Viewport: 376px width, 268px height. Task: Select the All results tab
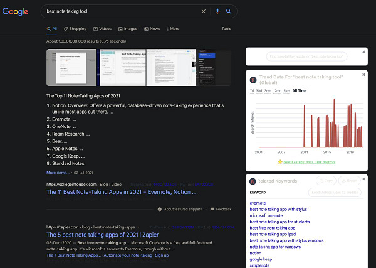click(52, 29)
